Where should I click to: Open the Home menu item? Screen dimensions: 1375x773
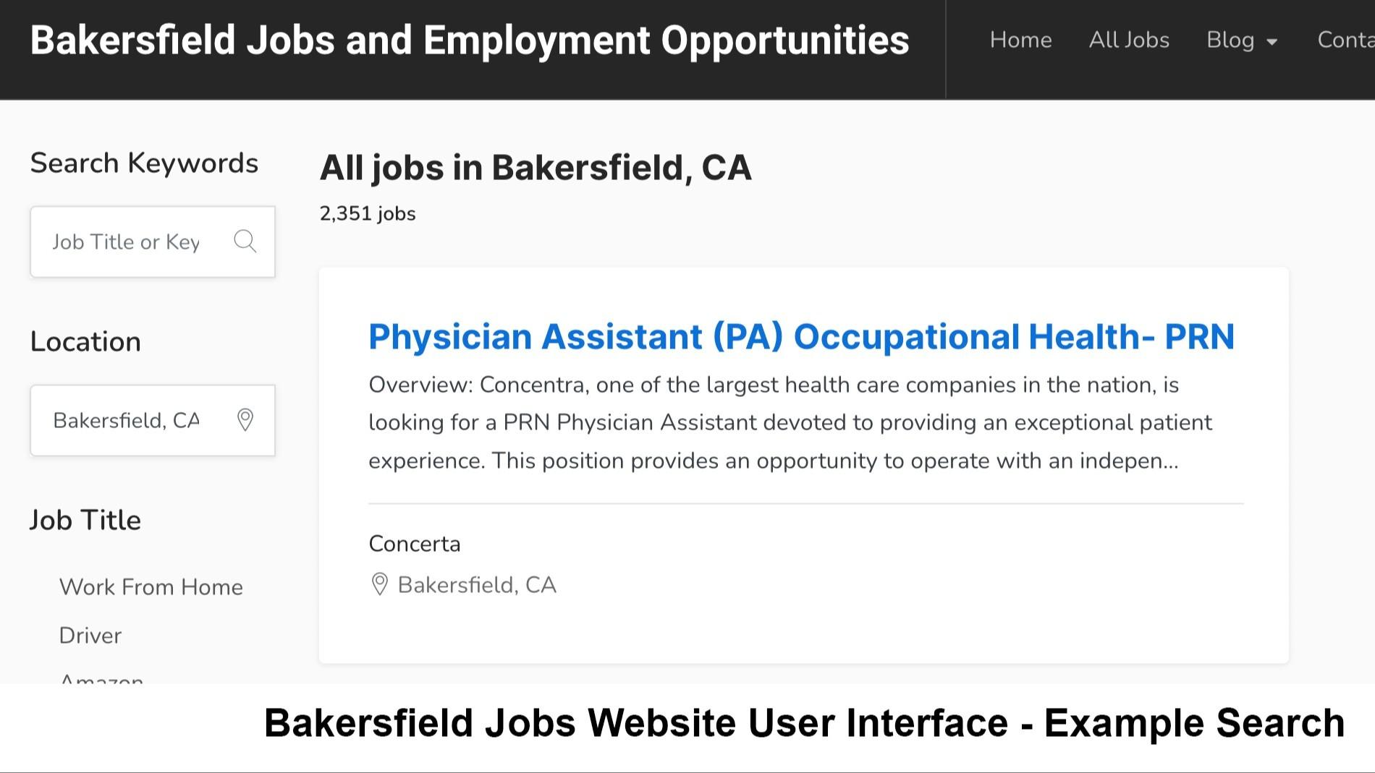pos(1020,40)
